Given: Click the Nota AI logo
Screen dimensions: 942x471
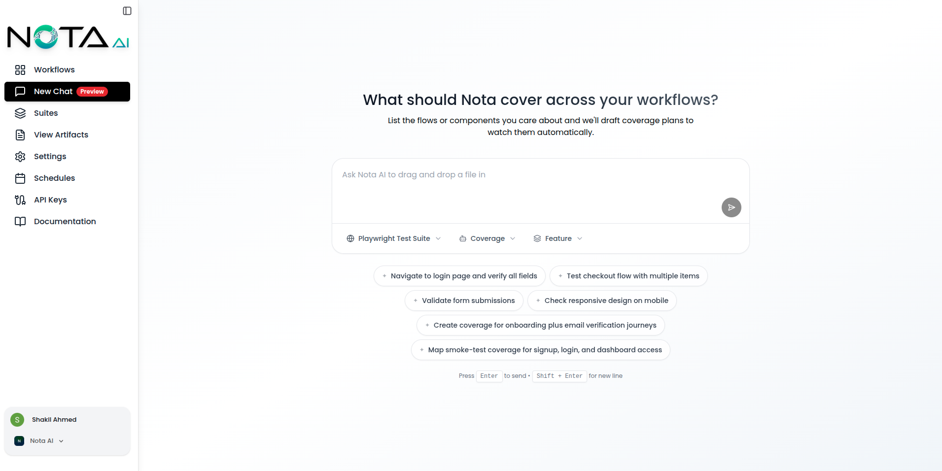Looking at the screenshot, I should click(x=68, y=37).
